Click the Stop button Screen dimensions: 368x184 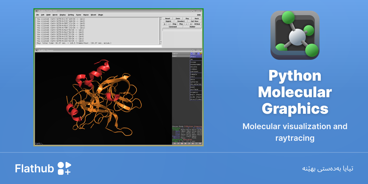tap(174, 24)
